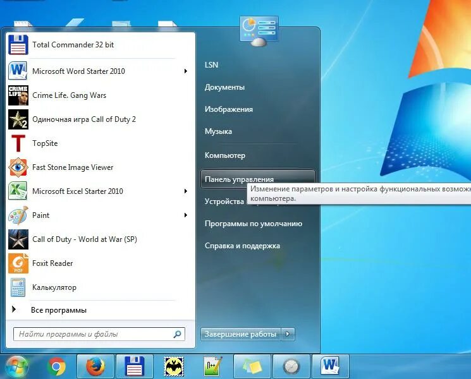Launch Microsoft Word Starter 2010 text entry
This screenshot has width=471, height=379.
point(78,71)
